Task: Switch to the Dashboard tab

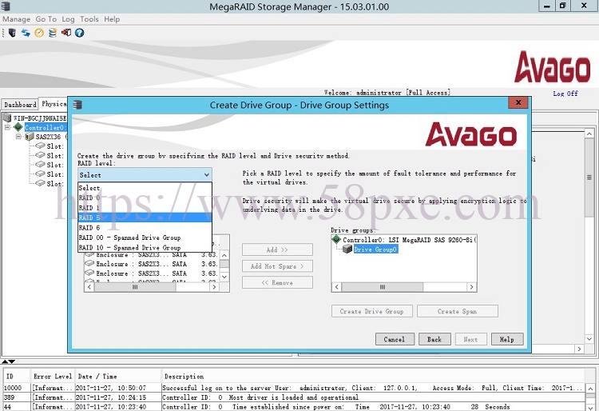Action: (20, 105)
